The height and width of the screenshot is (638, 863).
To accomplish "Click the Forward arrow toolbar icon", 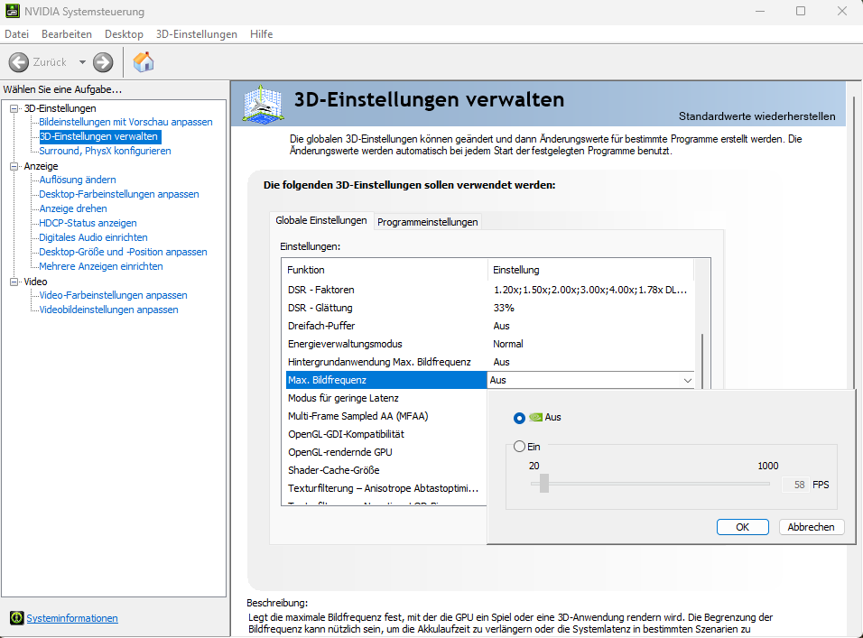I will click(x=103, y=62).
